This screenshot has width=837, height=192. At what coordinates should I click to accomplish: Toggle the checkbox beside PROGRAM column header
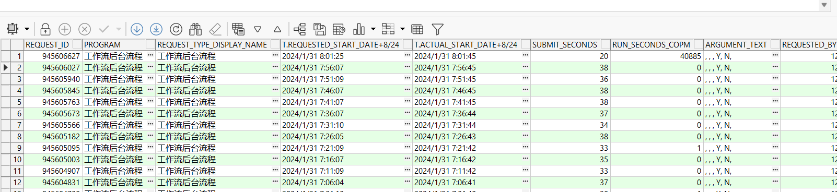150,44
